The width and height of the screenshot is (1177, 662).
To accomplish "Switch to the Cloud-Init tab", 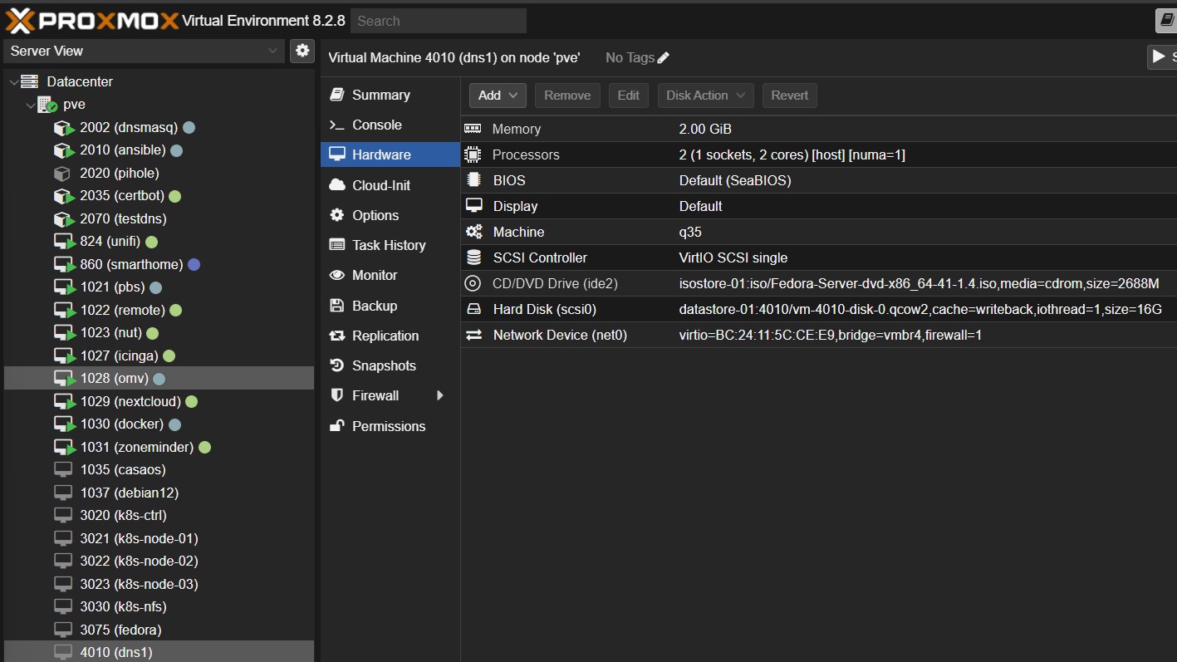I will point(380,185).
